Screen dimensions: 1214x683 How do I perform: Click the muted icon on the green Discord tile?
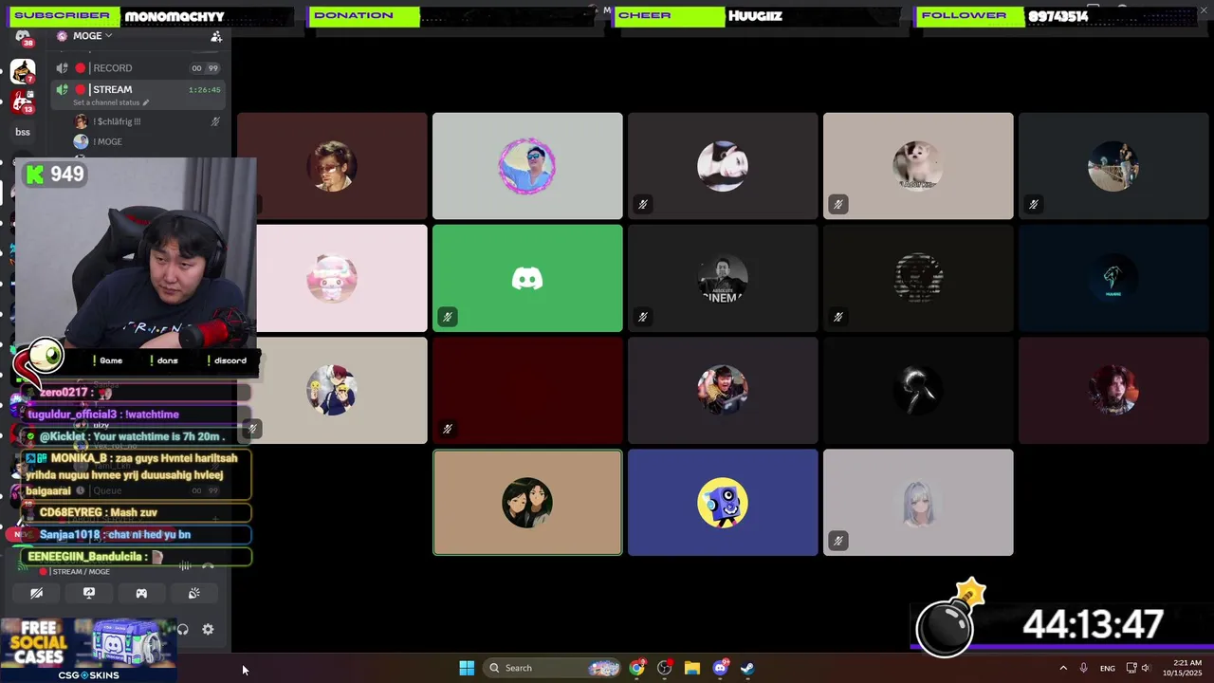448,317
